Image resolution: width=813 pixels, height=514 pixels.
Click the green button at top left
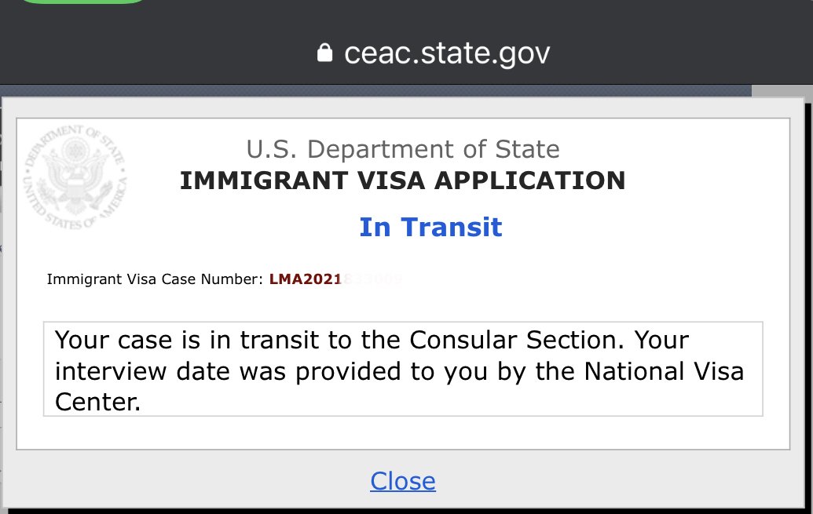(83, 2)
